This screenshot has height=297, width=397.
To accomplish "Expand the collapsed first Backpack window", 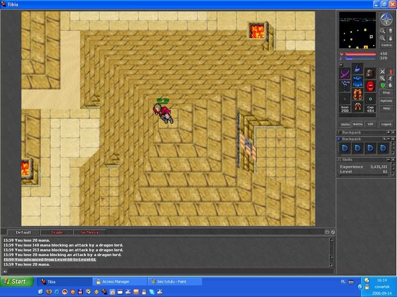I will pyautogui.click(x=389, y=132).
